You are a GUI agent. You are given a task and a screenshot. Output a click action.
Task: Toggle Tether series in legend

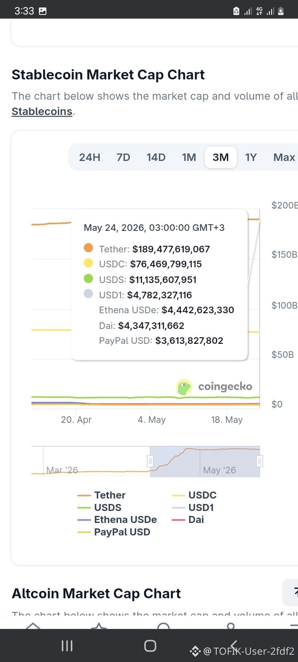(x=101, y=495)
